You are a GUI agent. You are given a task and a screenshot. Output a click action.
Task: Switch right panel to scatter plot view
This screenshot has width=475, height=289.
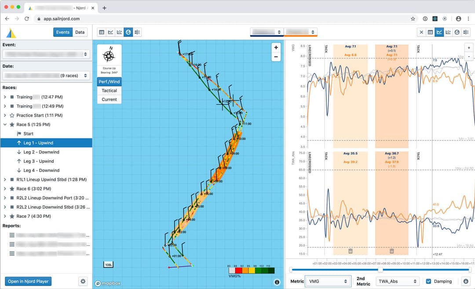(x=448, y=32)
